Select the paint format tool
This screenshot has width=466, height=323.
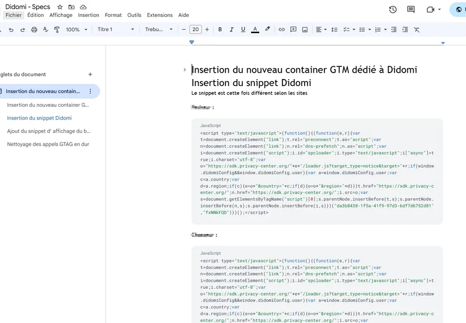pyautogui.click(x=57, y=30)
